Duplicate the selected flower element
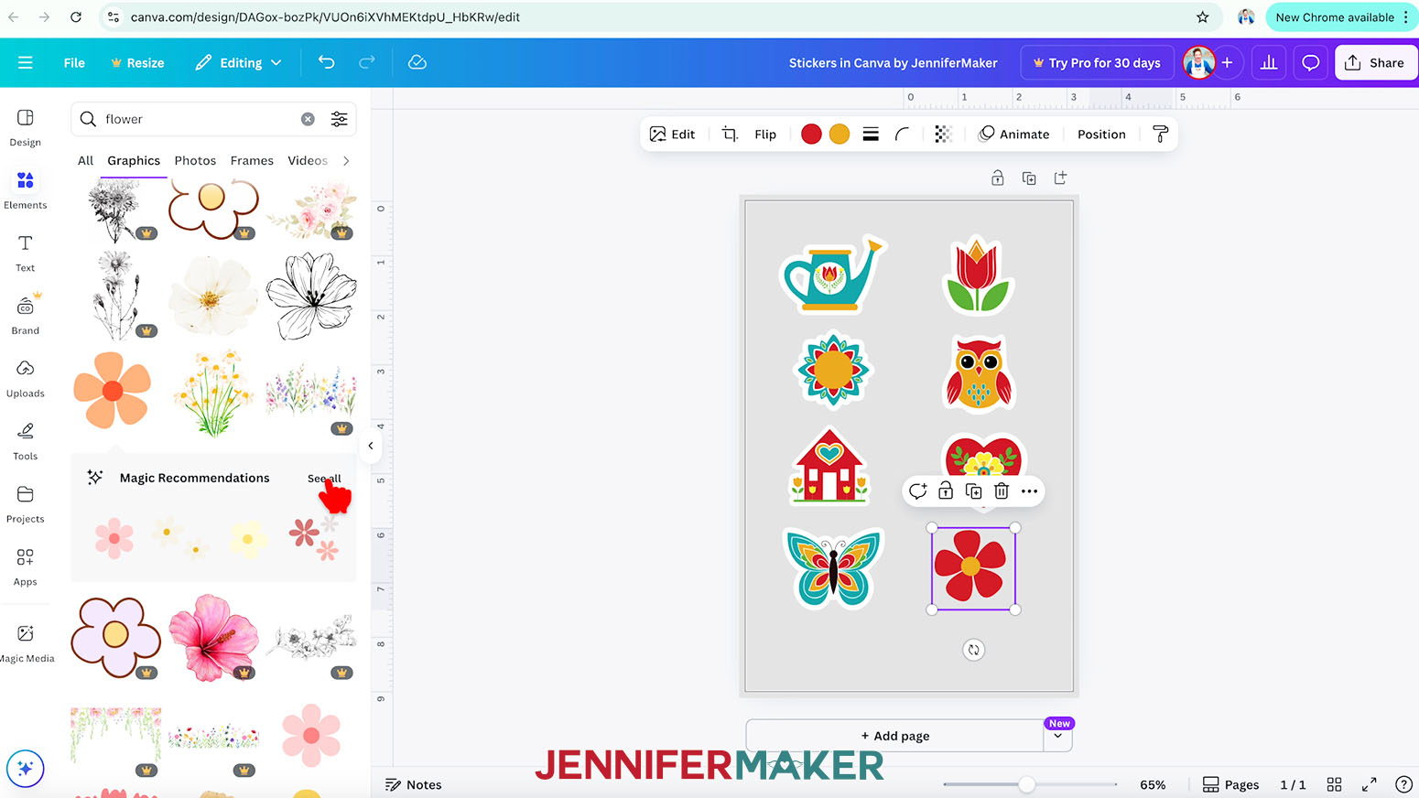Image resolution: width=1419 pixels, height=798 pixels. click(x=974, y=491)
